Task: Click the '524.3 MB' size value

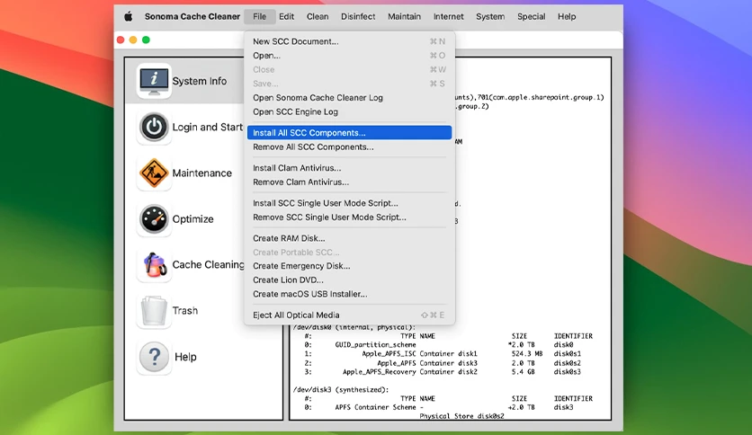Action: click(527, 354)
